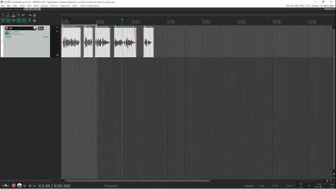Open the Actions menu
This screenshot has height=189, width=336.
point(54,6)
